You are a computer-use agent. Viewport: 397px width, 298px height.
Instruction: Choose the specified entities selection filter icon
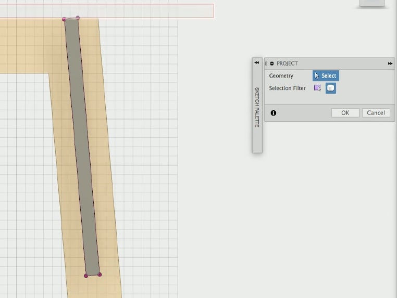317,88
